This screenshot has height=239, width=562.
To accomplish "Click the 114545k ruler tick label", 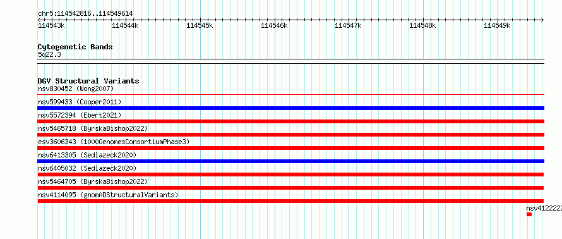I will [200, 25].
